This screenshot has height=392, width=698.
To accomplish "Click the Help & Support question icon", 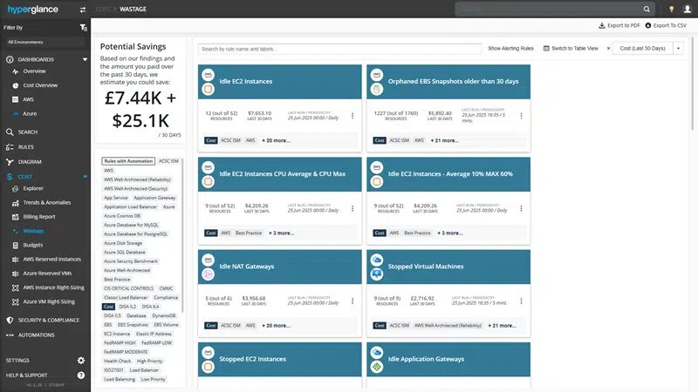I will 80,375.
